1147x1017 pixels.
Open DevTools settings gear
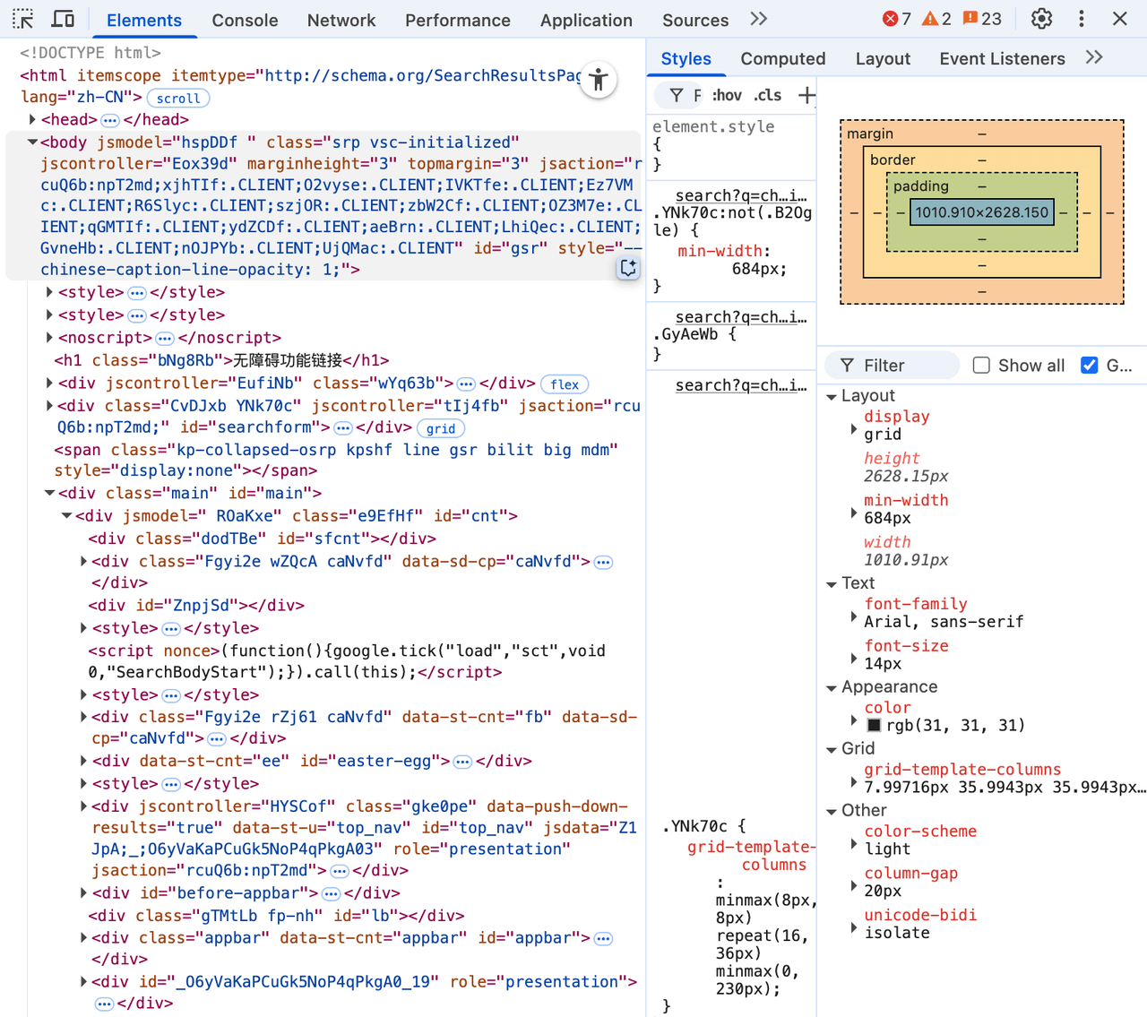pyautogui.click(x=1041, y=19)
